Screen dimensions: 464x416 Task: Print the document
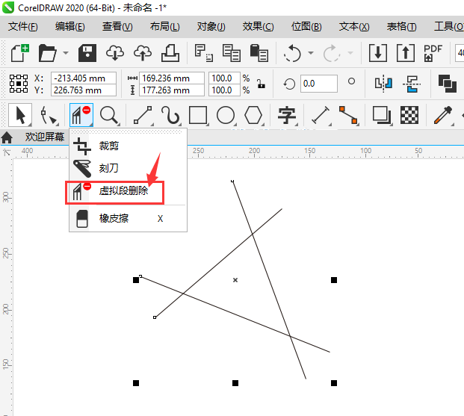coord(170,53)
